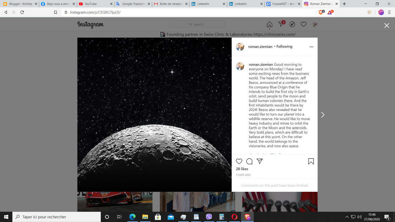Reload the page
Screen dimensions: 395x222
(x=22, y=12)
